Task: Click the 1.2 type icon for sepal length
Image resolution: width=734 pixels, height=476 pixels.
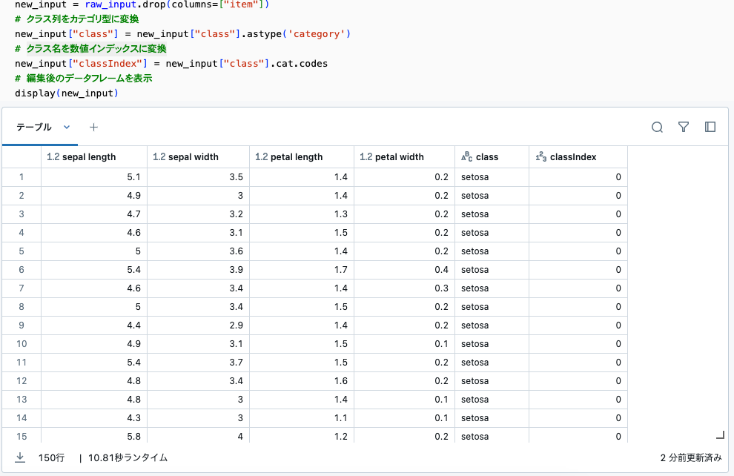Action: [53, 157]
